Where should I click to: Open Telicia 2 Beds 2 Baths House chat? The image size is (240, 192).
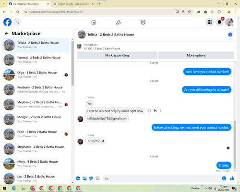click(x=36, y=45)
